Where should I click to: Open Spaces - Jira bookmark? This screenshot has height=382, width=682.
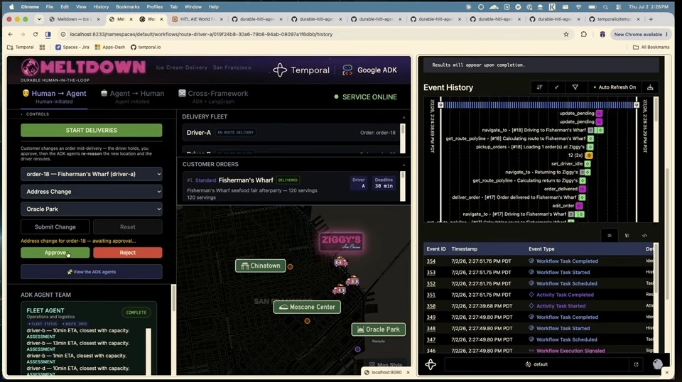coord(72,47)
